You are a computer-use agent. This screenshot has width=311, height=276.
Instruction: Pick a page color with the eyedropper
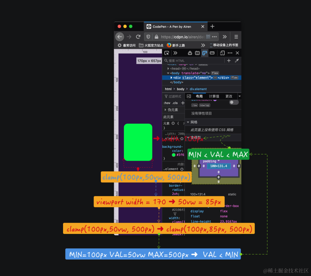(x=237, y=61)
